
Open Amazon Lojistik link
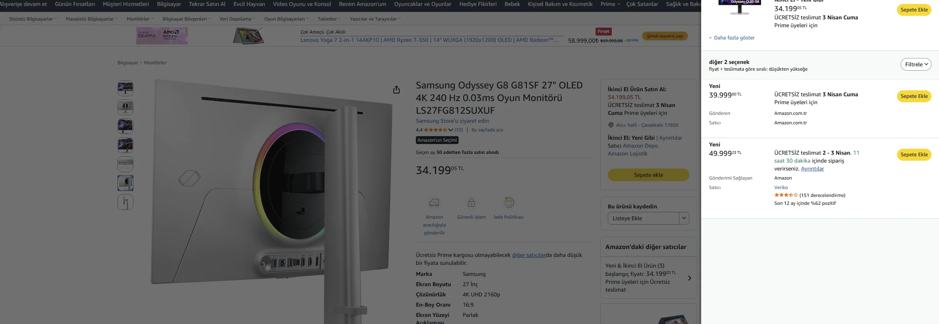coord(628,154)
